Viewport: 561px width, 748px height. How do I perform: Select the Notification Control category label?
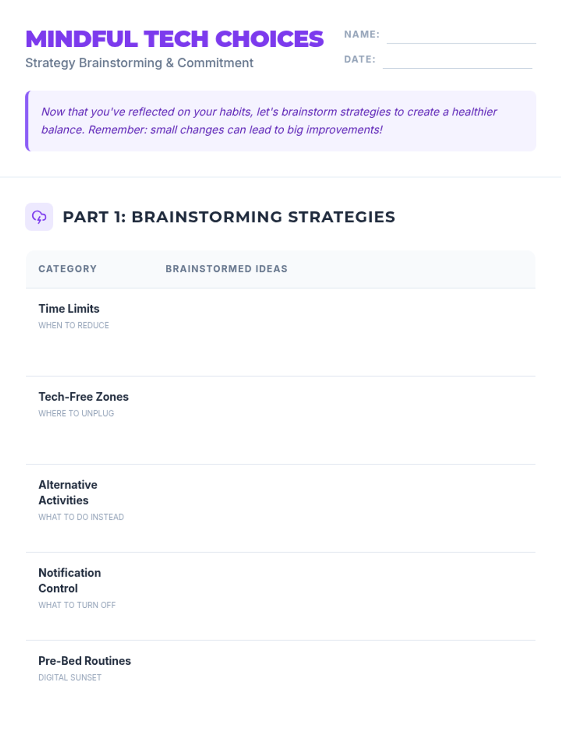tap(69, 580)
